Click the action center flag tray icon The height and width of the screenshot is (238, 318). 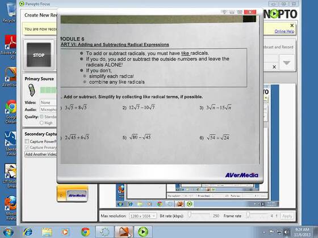click(271, 232)
